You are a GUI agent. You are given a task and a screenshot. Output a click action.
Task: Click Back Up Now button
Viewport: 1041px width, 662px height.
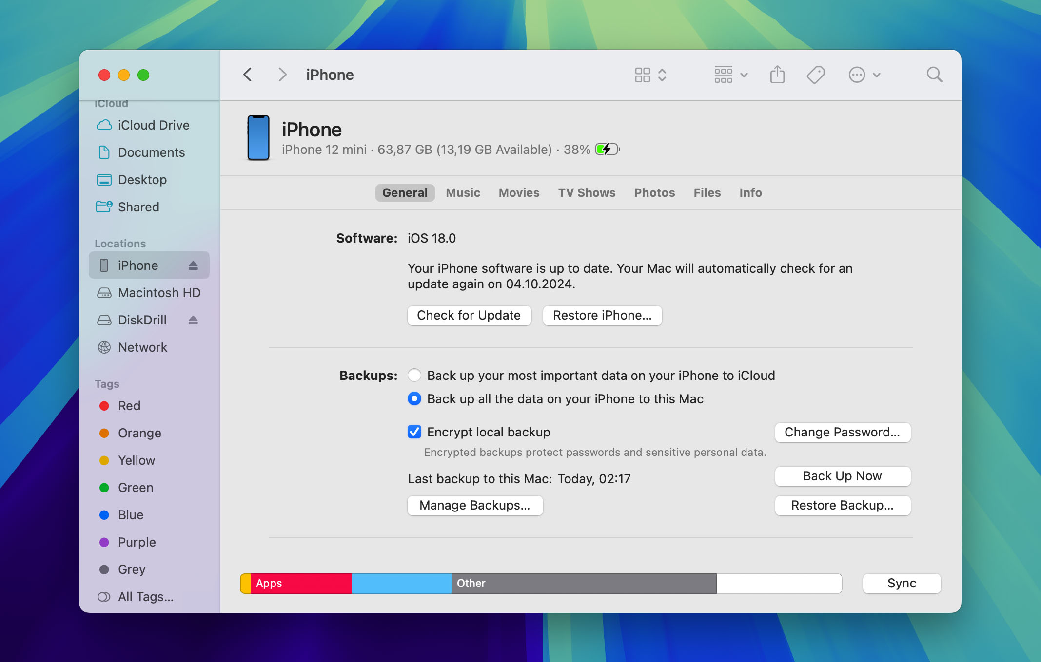pos(843,476)
